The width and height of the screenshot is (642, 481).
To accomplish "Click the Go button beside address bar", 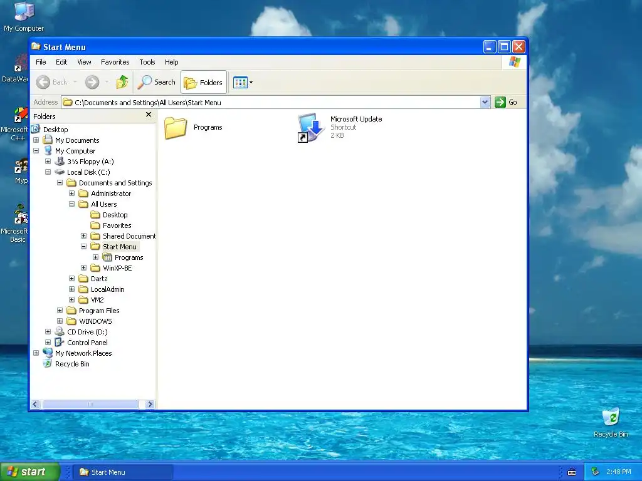I will [506, 102].
